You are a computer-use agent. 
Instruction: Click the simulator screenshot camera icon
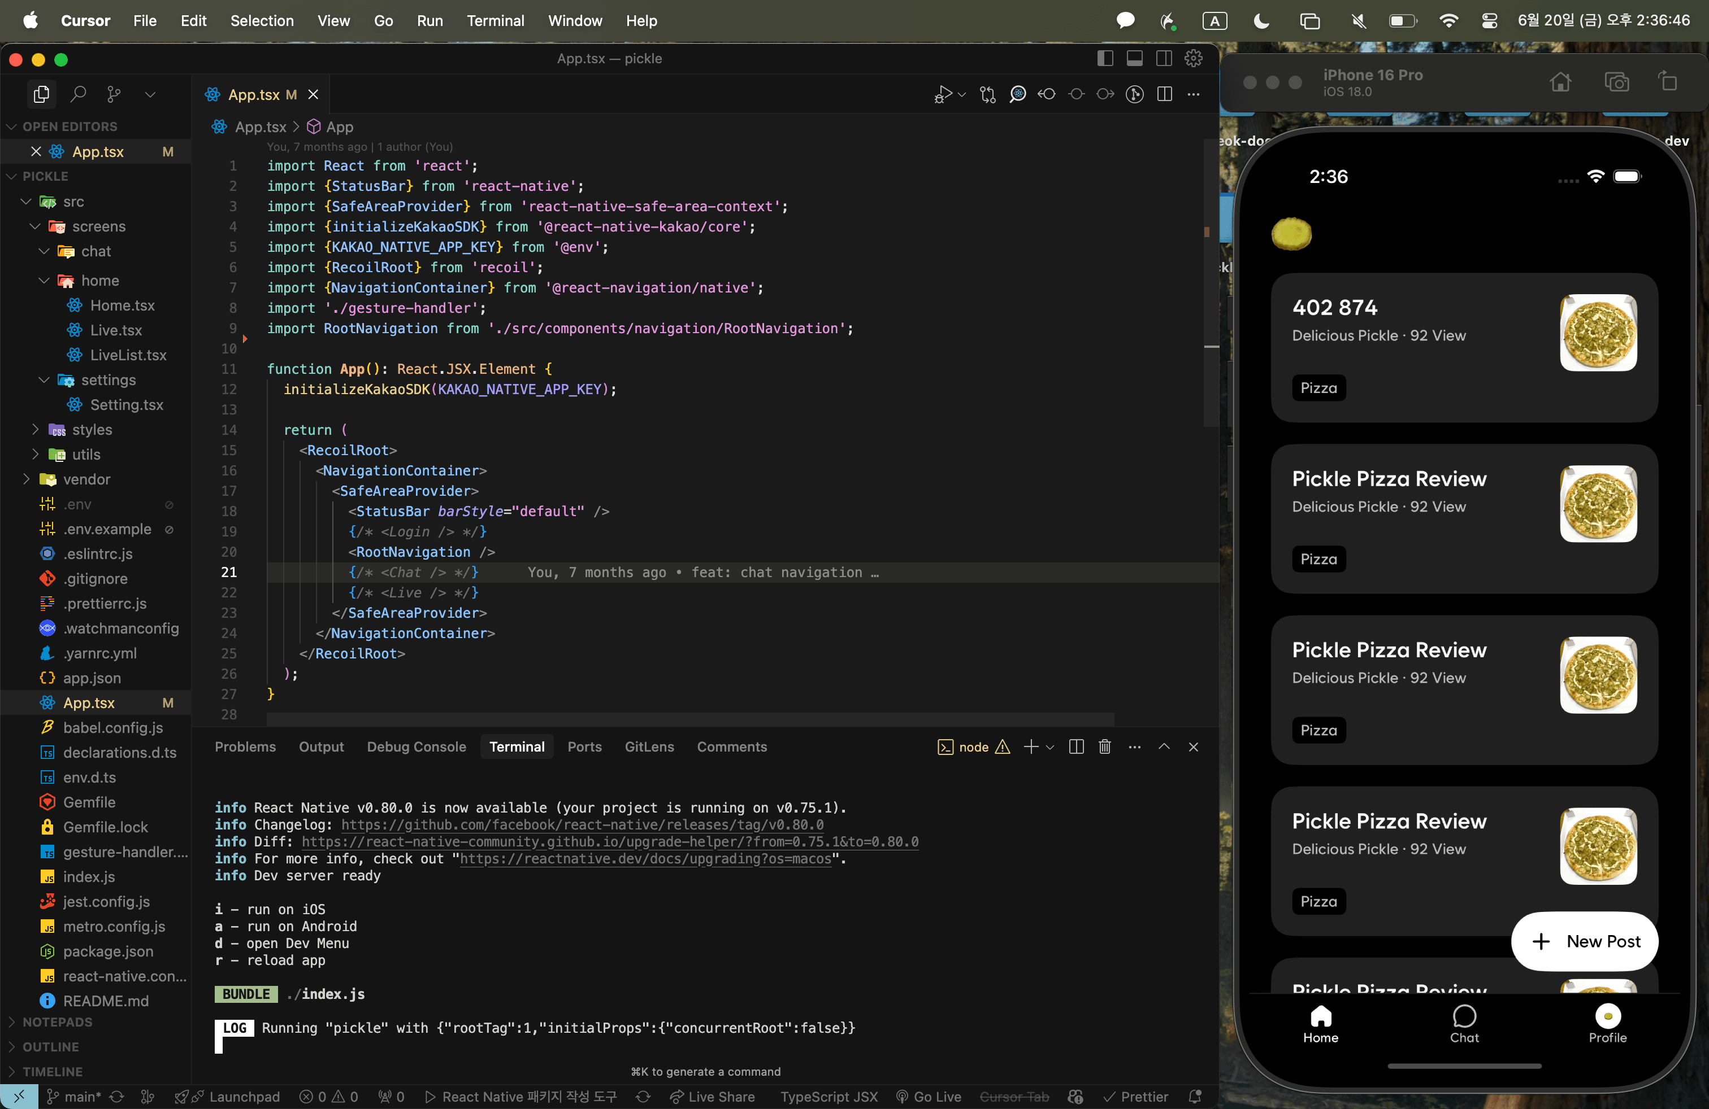[x=1616, y=82]
